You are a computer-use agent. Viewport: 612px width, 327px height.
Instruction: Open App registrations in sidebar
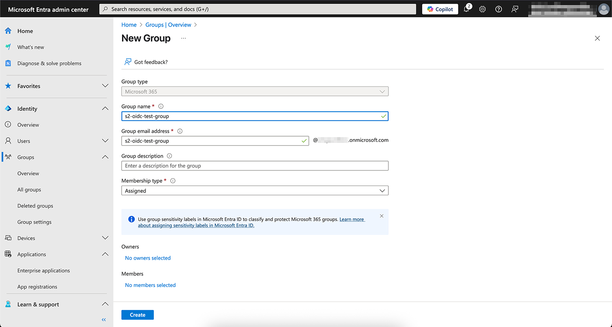click(x=37, y=287)
